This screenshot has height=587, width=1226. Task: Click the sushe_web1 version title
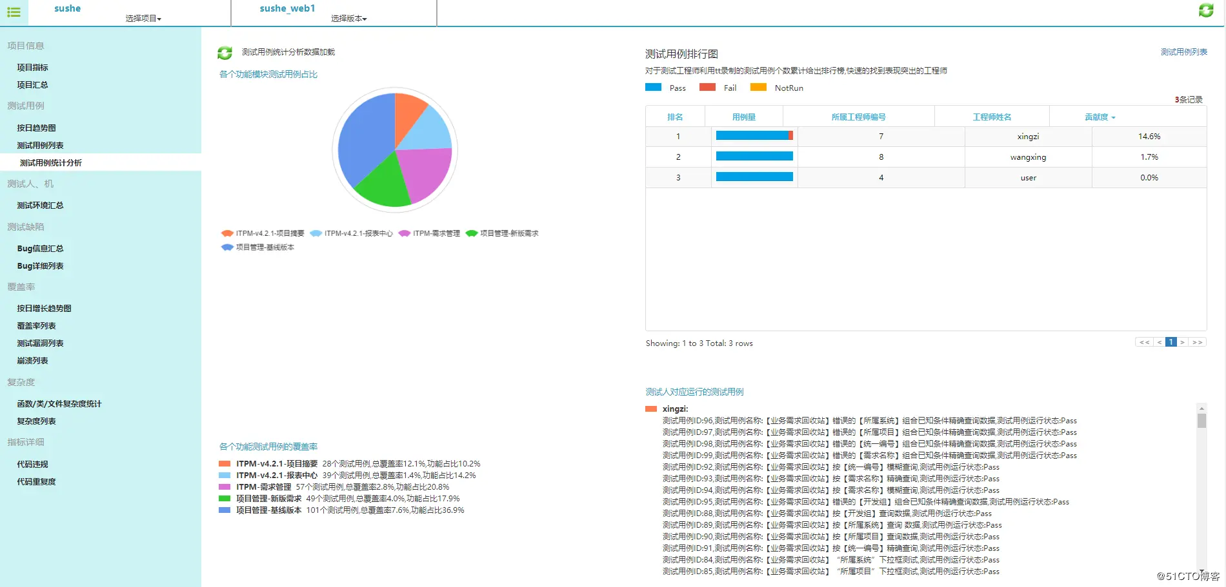pos(287,8)
